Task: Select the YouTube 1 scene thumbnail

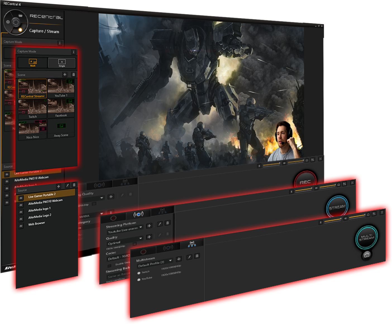Action: [61, 88]
